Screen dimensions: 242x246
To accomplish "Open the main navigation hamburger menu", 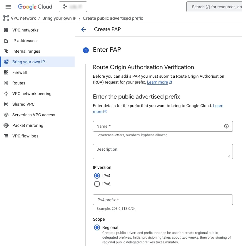I will [8, 7].
